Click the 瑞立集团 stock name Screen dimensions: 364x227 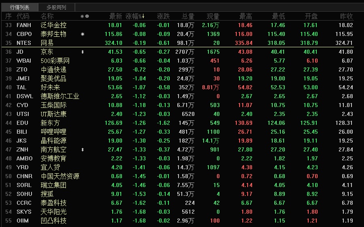(x=53, y=185)
